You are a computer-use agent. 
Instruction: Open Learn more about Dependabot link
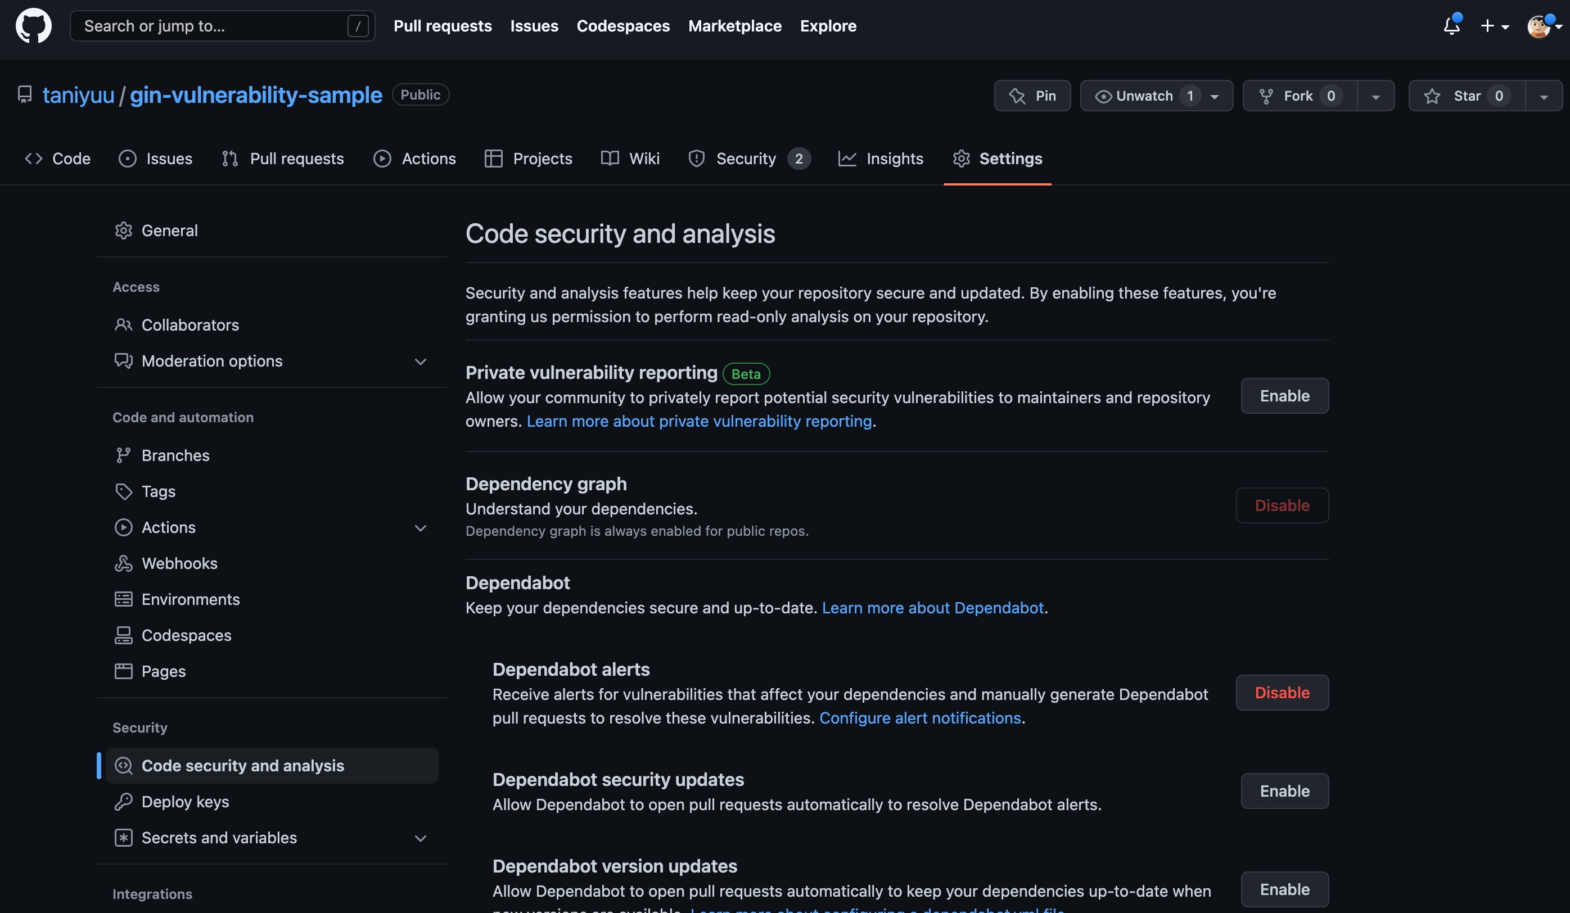pos(932,608)
